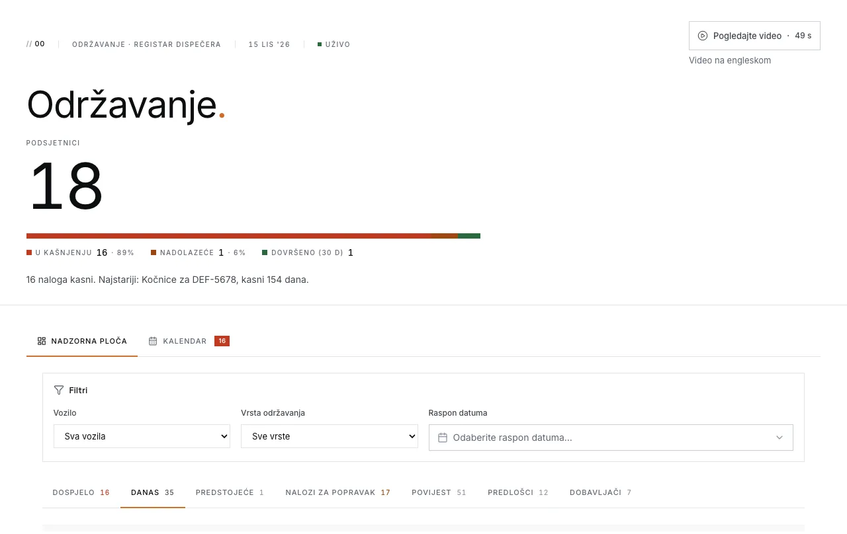The image size is (847, 534).
Task: Click the dashboard grid icon beside Nadzorna ploča
Action: tap(42, 341)
